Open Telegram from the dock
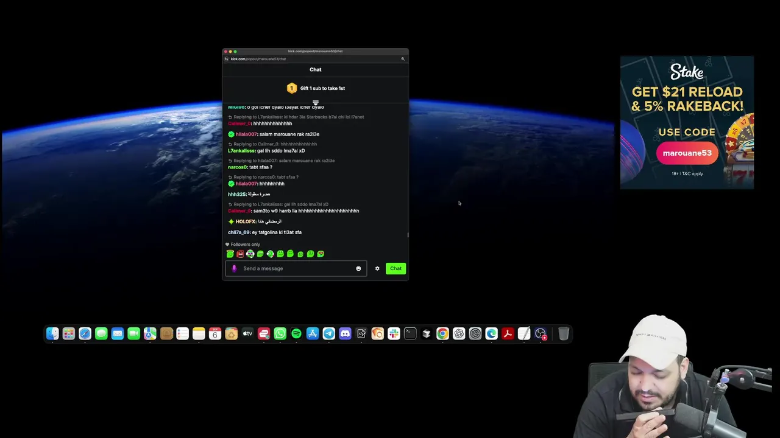This screenshot has width=780, height=438. pos(328,333)
